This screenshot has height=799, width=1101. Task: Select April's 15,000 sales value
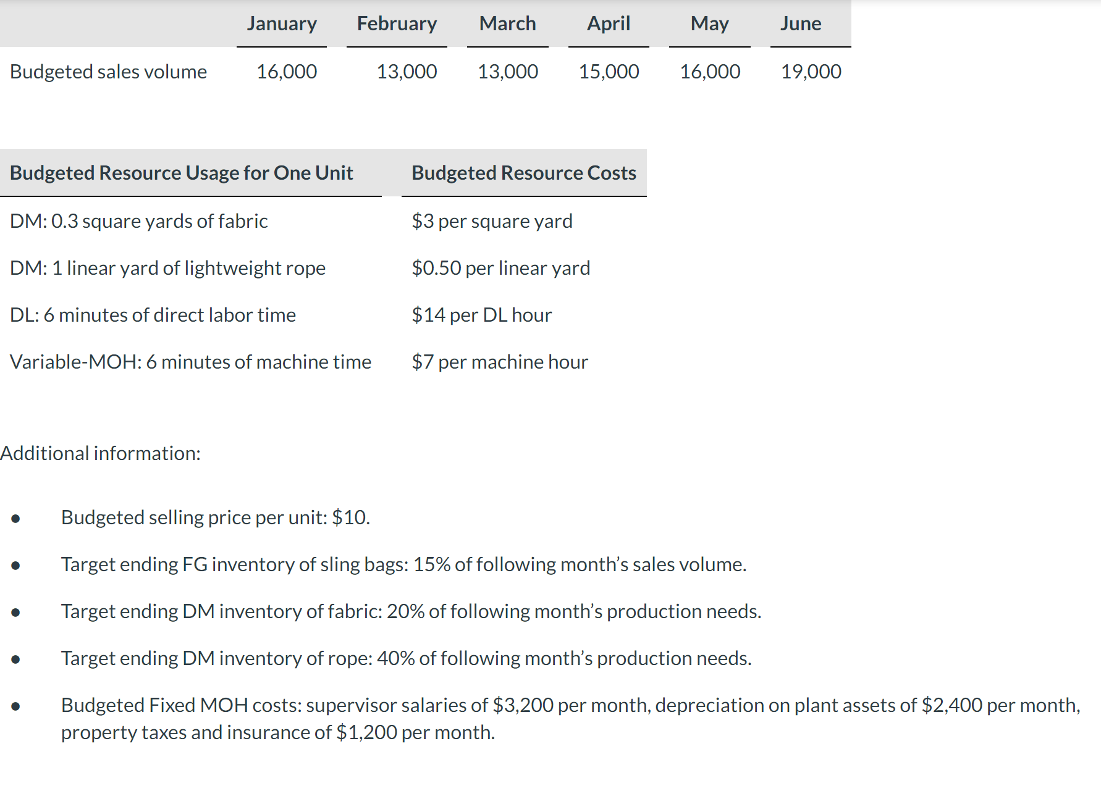coord(609,72)
